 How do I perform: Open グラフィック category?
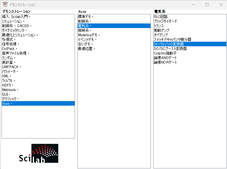point(38,99)
